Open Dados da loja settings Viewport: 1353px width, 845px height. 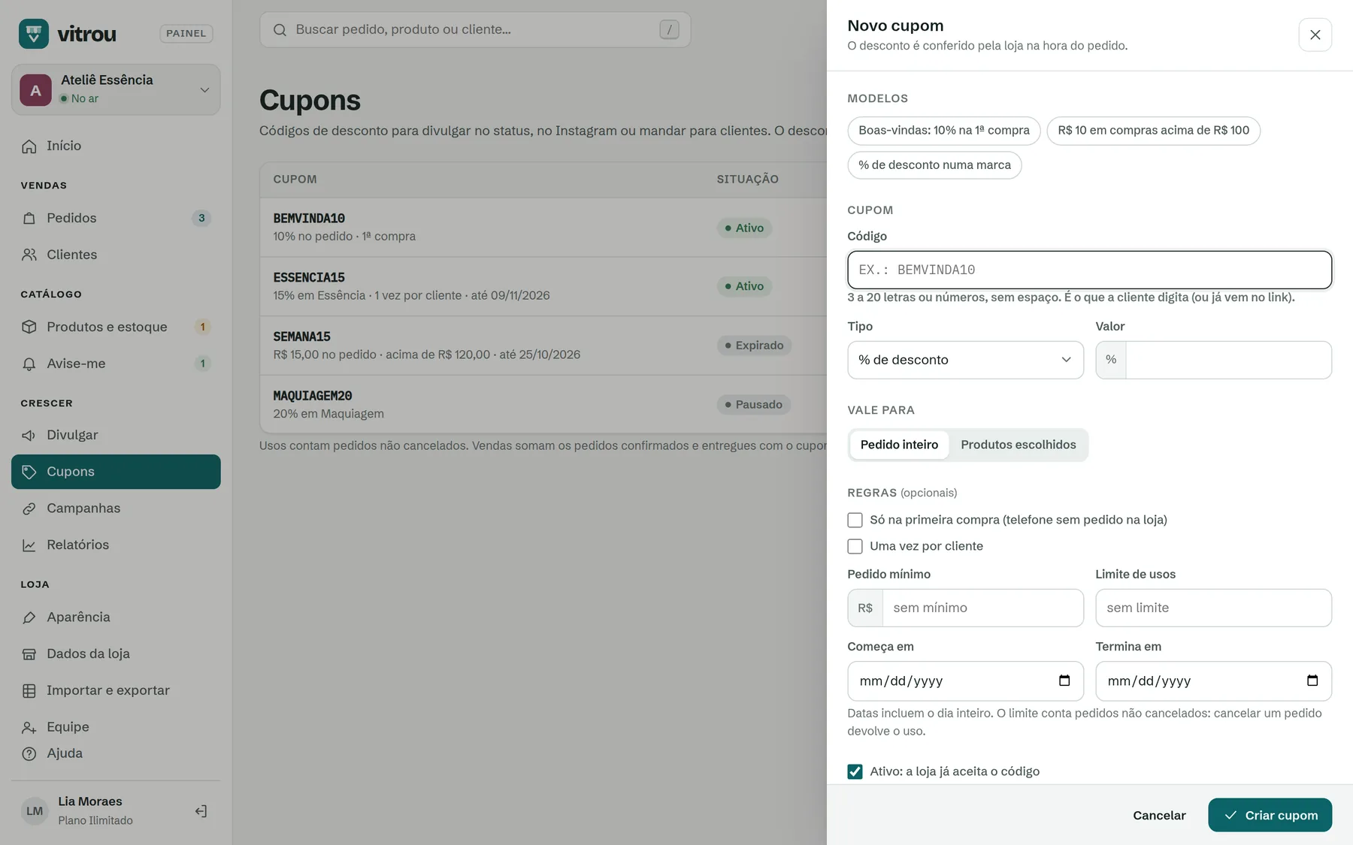click(116, 653)
